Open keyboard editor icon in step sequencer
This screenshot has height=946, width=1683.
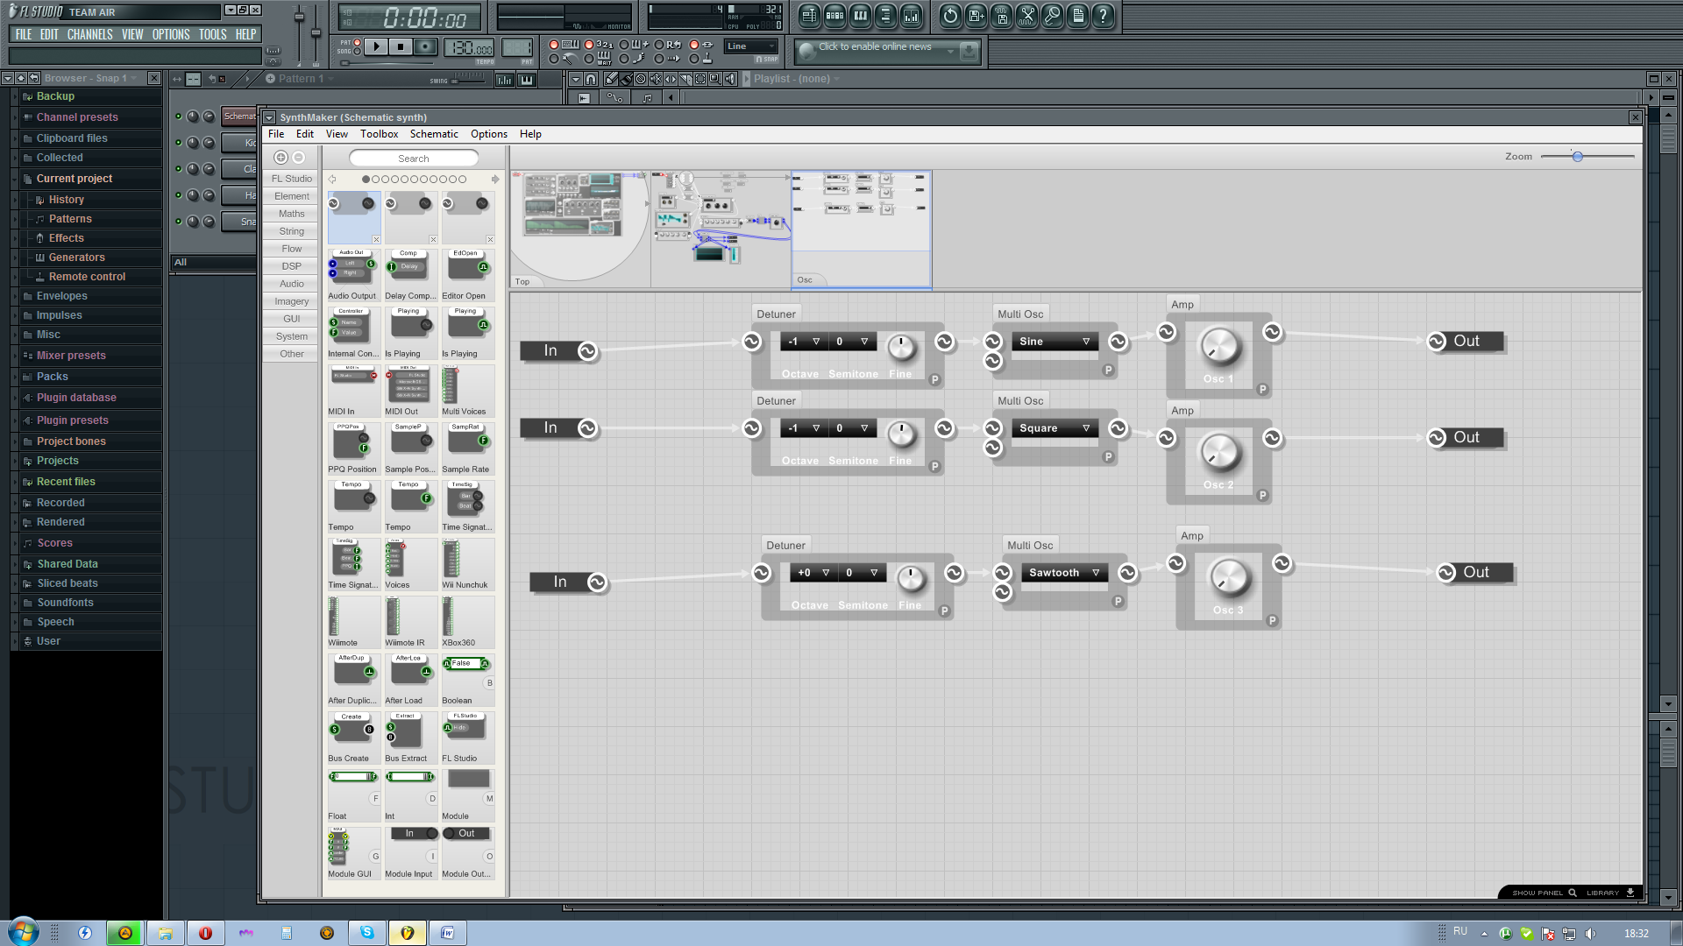tap(526, 80)
